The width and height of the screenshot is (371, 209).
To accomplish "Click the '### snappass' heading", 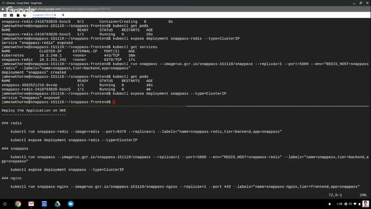I will click(x=15, y=149).
